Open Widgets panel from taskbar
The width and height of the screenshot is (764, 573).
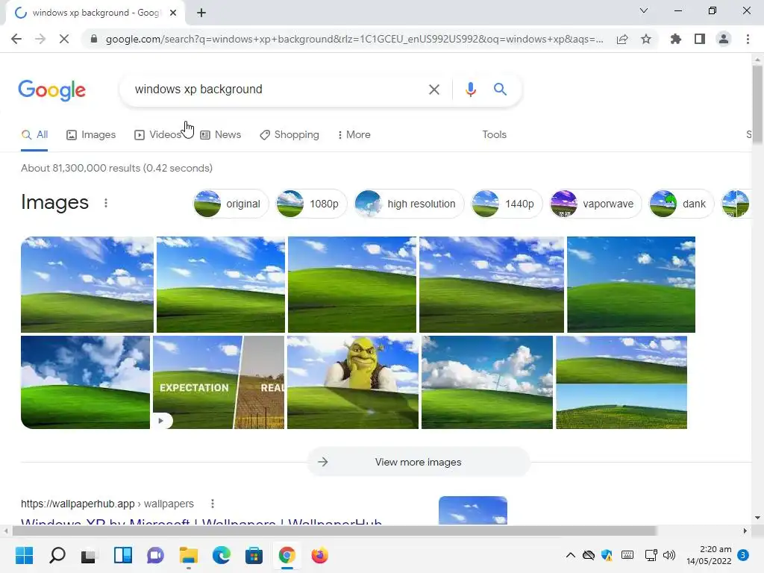click(x=123, y=555)
